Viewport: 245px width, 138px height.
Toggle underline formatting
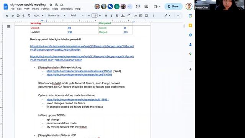click(117, 16)
